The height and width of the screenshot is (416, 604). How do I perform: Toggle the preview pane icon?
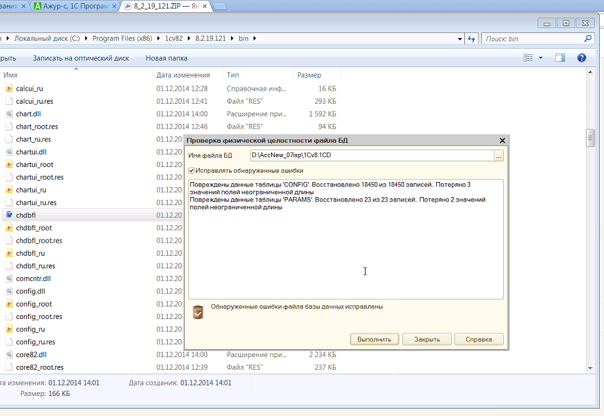coord(560,58)
